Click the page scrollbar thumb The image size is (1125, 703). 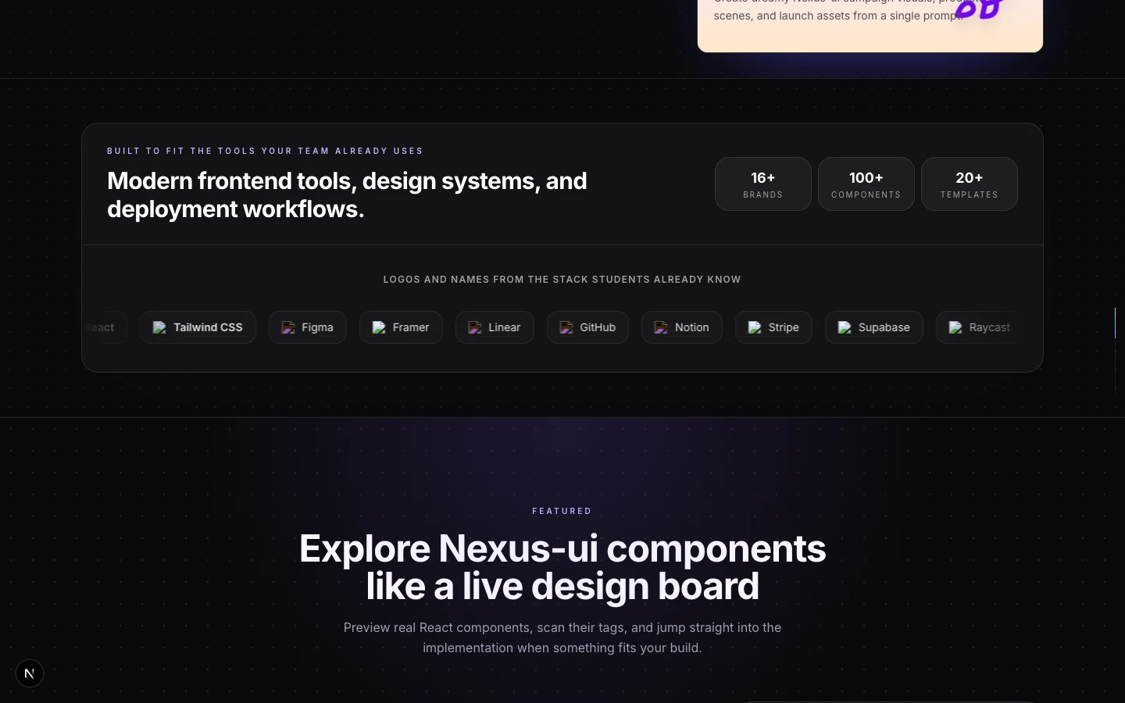[1115, 323]
